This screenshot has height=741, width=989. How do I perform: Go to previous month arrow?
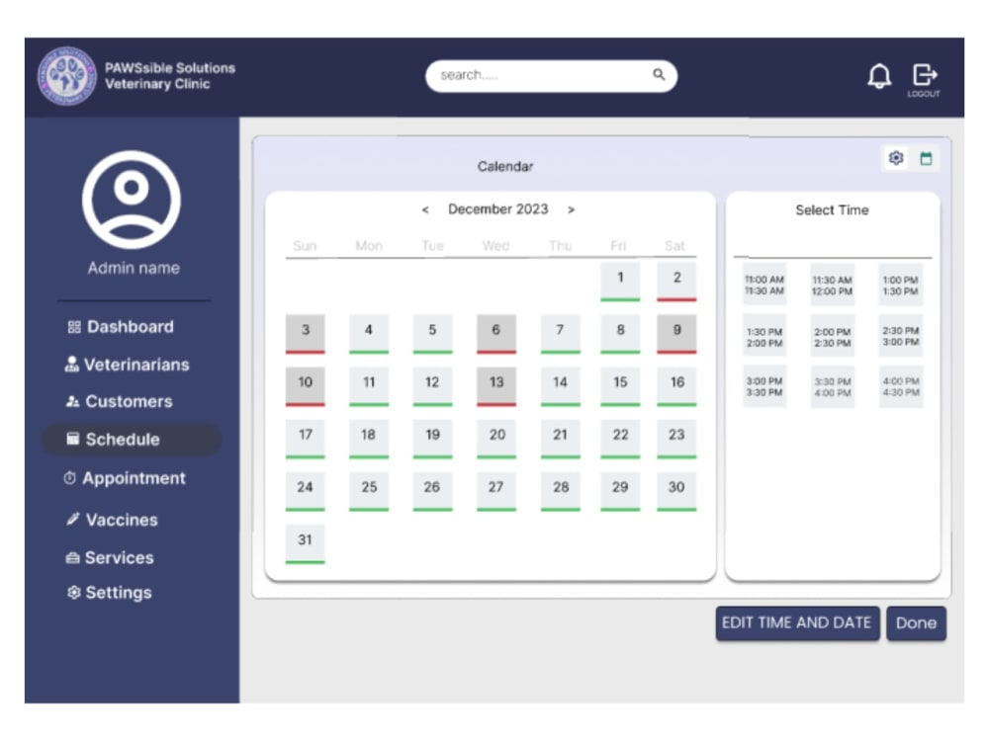425,209
